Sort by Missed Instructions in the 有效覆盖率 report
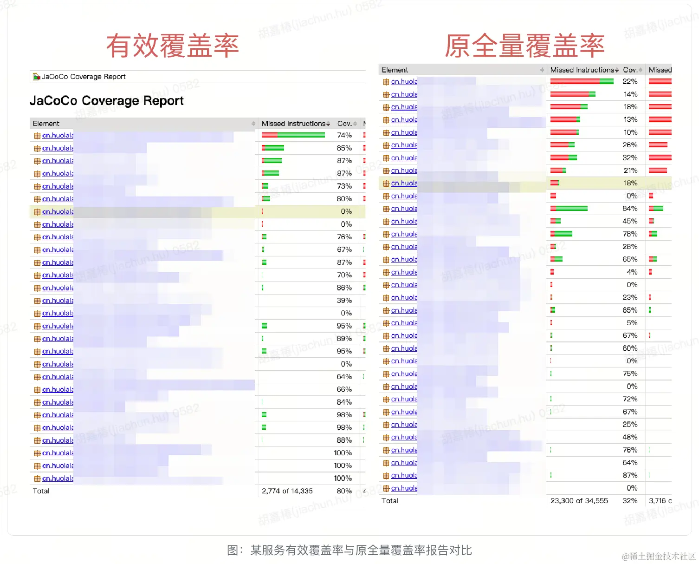The height and width of the screenshot is (564, 699). click(295, 124)
